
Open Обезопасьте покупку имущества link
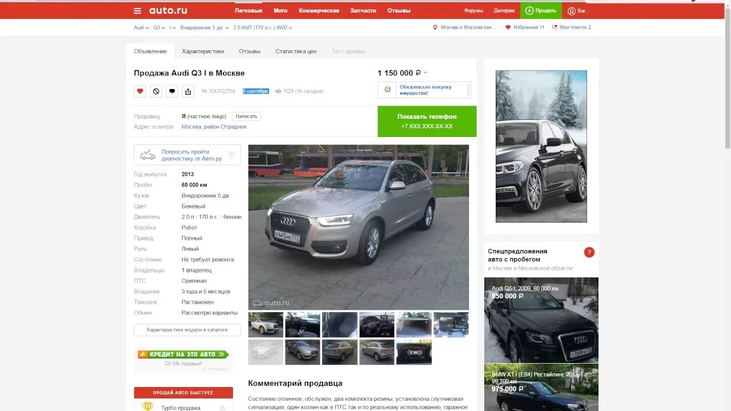425,90
